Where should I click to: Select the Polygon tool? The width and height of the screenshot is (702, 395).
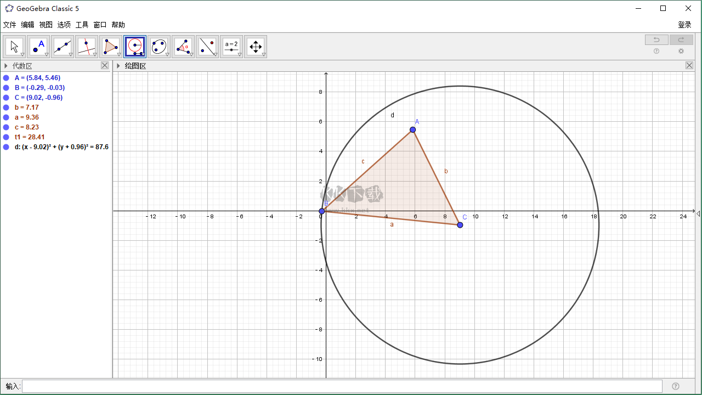click(111, 46)
